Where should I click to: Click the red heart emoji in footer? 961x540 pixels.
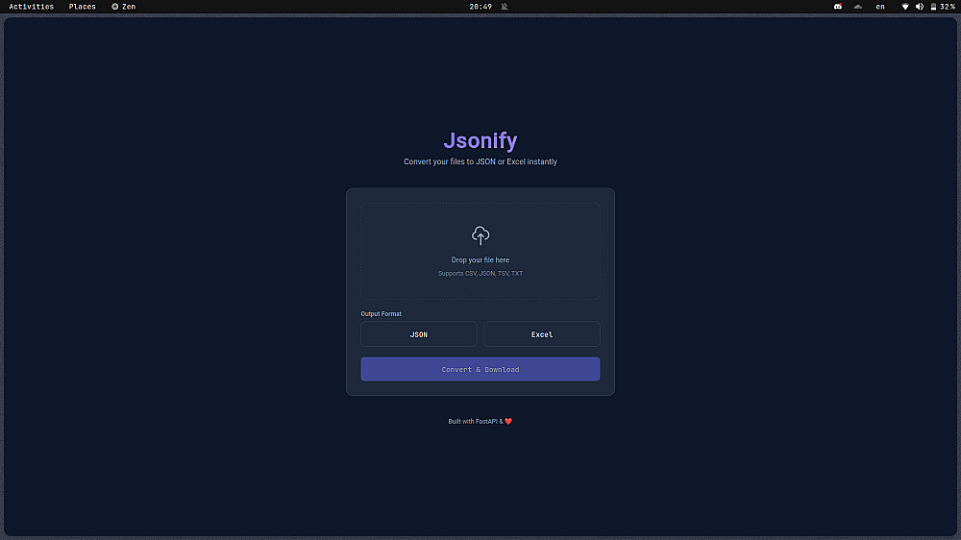point(508,421)
